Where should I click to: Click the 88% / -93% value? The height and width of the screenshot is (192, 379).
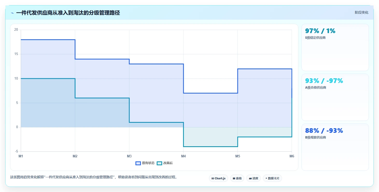click(324, 131)
